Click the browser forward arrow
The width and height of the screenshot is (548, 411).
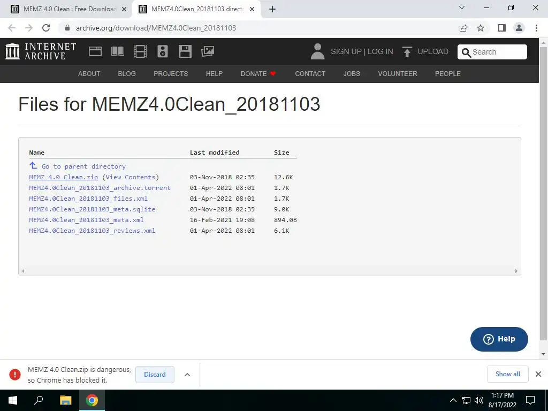click(x=29, y=28)
